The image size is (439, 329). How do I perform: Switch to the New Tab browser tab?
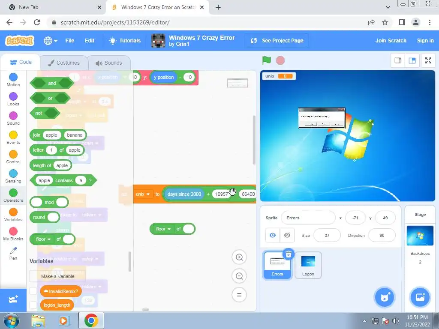[x=53, y=7]
